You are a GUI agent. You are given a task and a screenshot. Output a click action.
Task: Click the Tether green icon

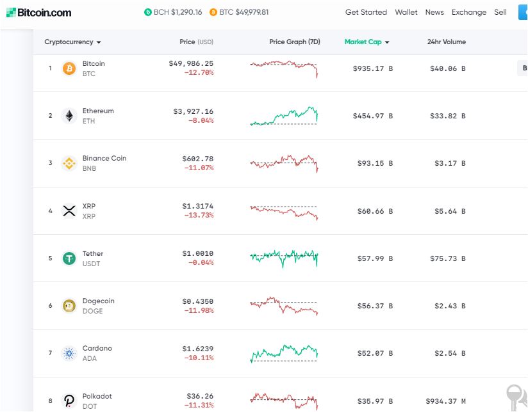click(69, 258)
